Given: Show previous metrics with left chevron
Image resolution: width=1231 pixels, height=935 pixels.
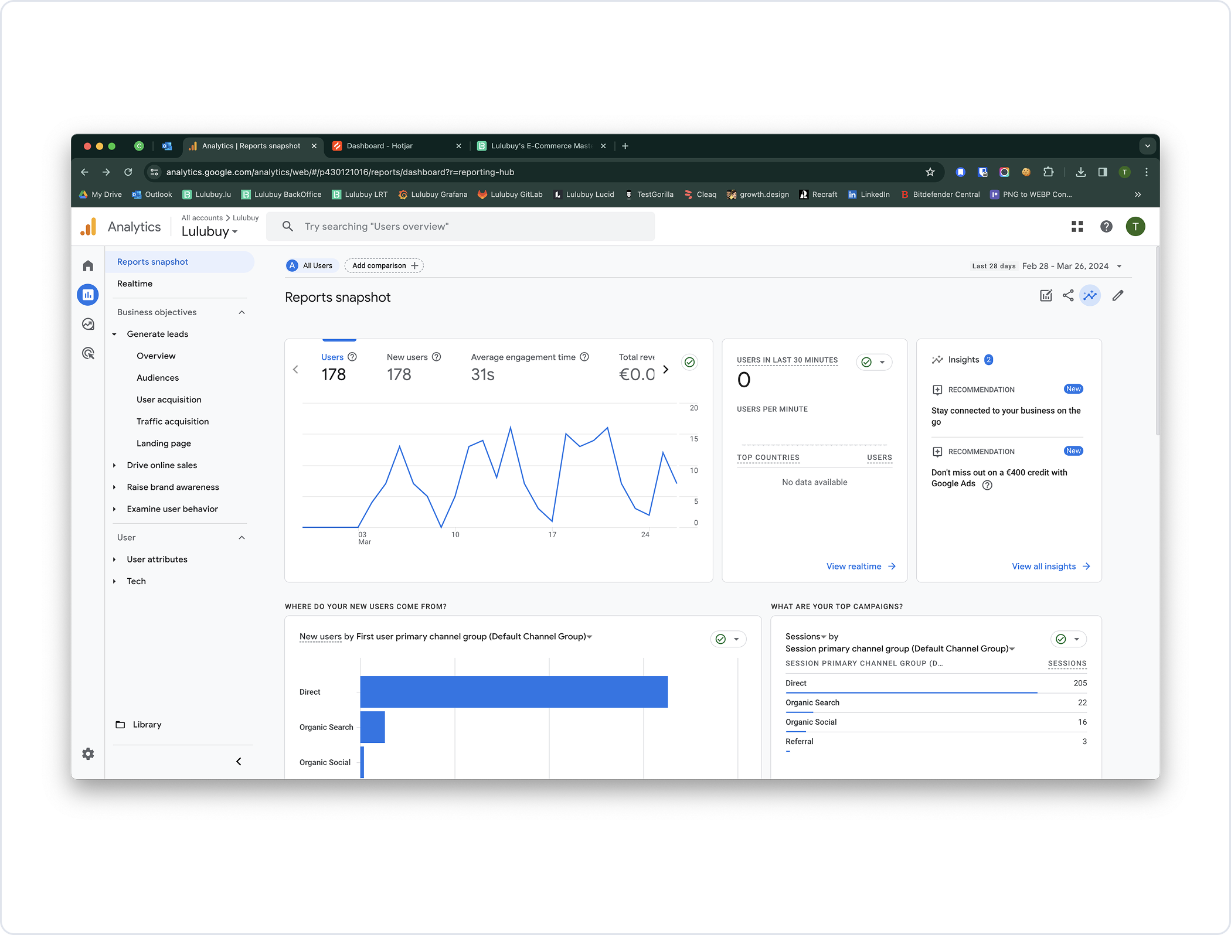Looking at the screenshot, I should tap(295, 370).
